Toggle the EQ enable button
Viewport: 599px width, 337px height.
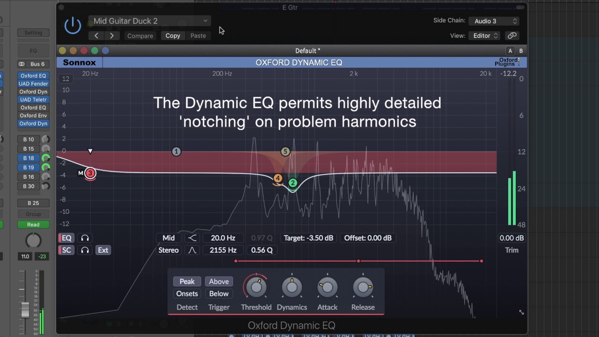(x=66, y=238)
